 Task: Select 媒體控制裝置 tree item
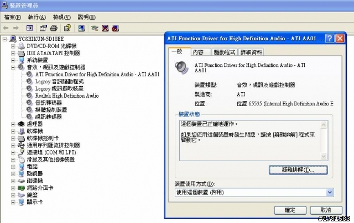(51, 110)
